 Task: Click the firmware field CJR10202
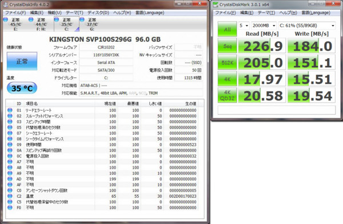(106, 47)
